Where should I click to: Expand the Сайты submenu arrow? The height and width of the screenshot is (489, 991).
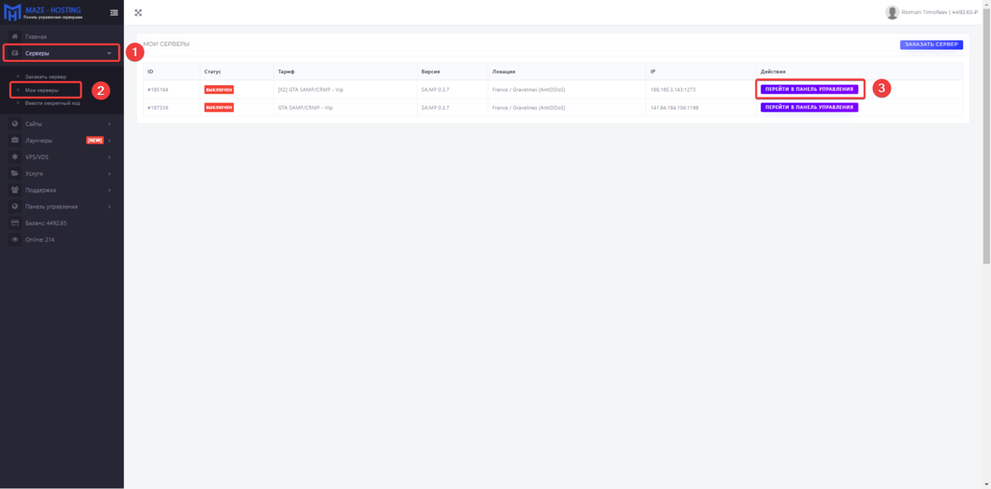(109, 124)
